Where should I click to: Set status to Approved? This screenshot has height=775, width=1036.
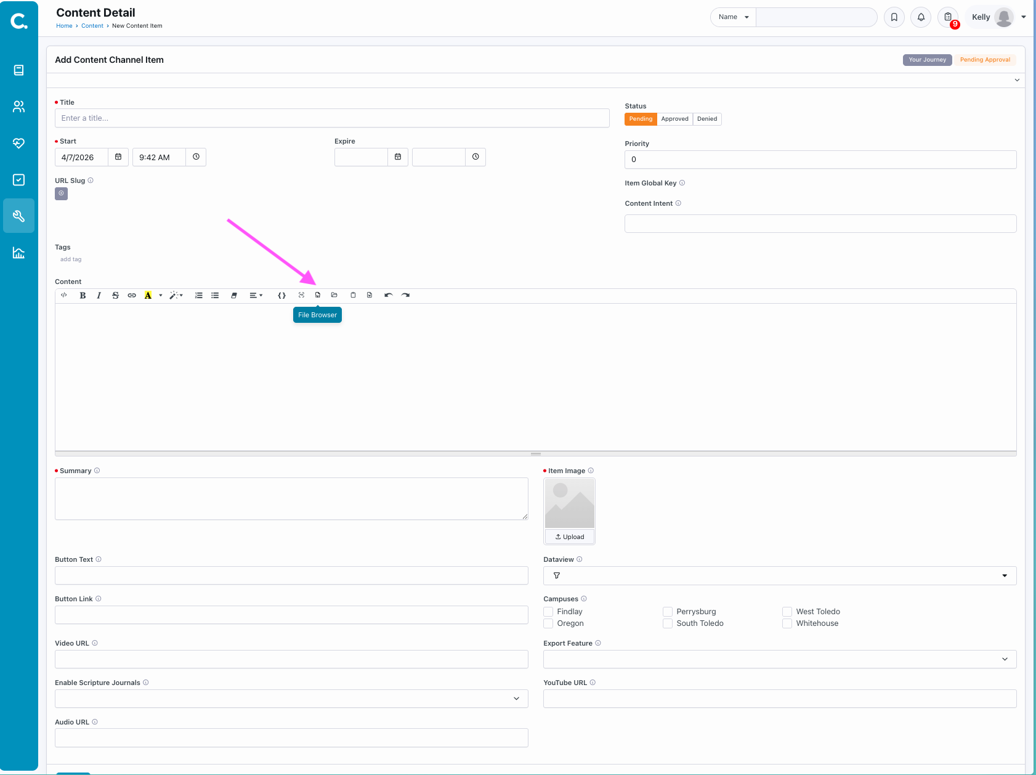tap(674, 119)
